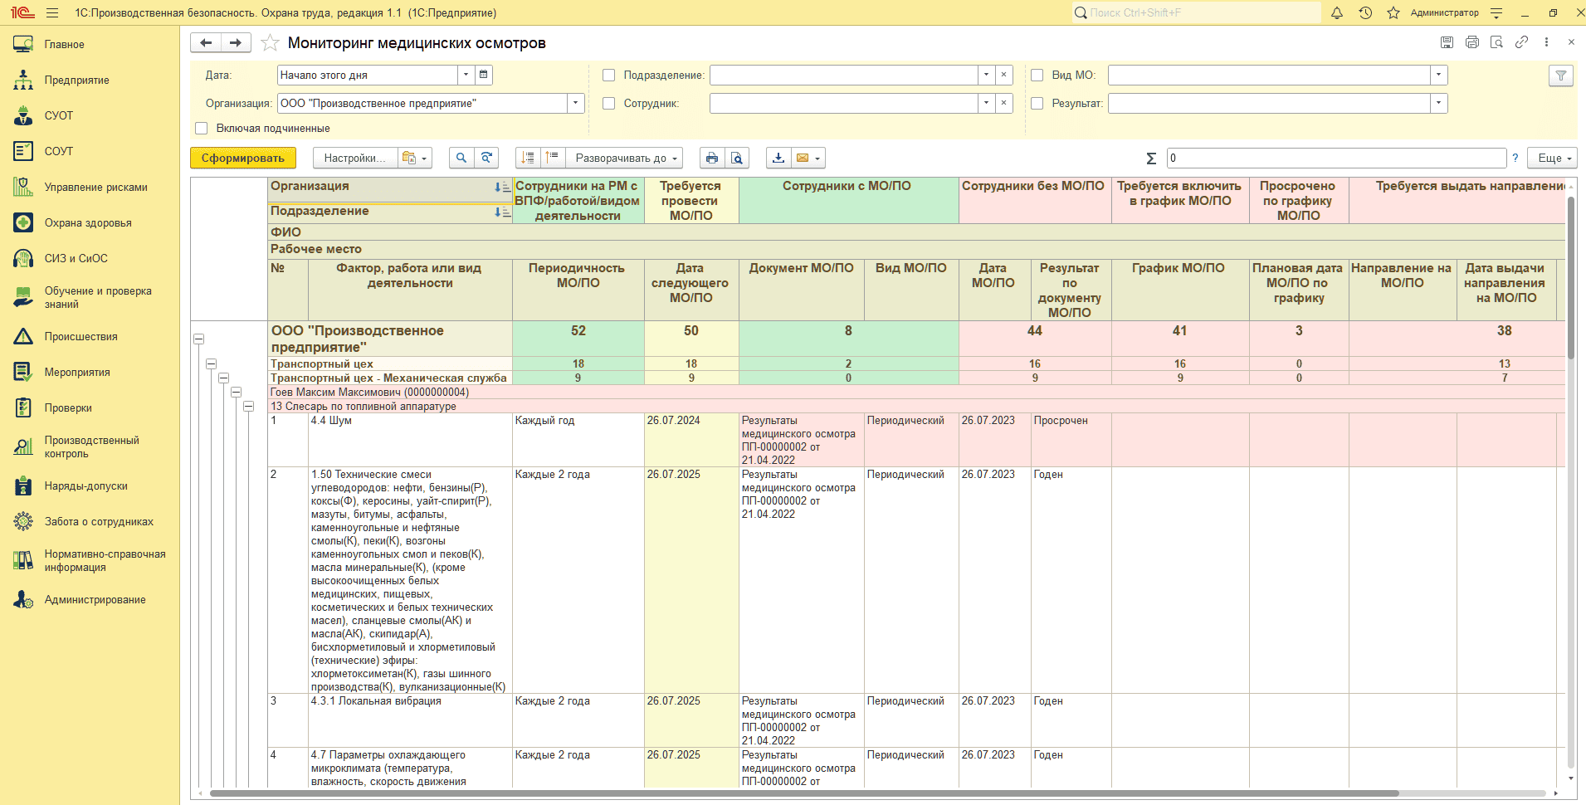This screenshot has width=1586, height=805.
Task: Toggle the Результат checkbox
Action: click(x=1037, y=103)
